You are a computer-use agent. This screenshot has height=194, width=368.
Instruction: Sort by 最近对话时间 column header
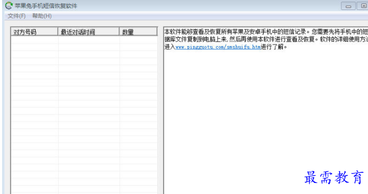point(89,31)
